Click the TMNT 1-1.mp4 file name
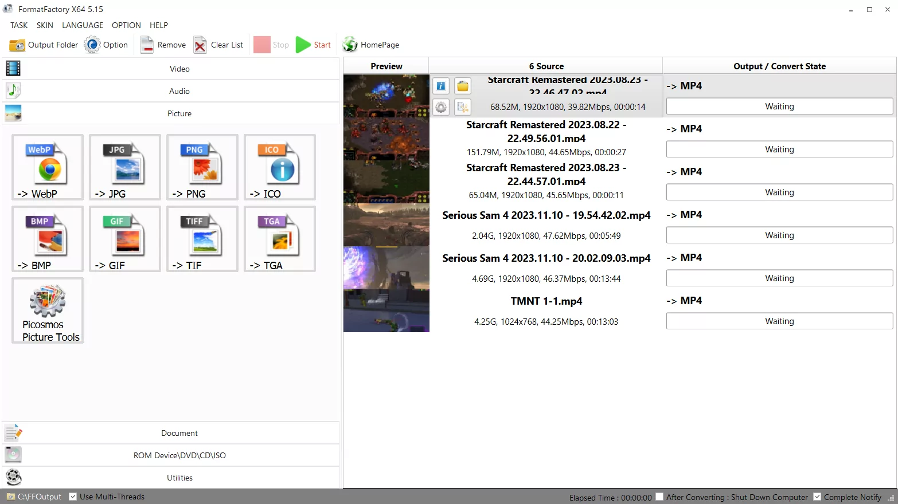This screenshot has width=898, height=504. point(546,301)
